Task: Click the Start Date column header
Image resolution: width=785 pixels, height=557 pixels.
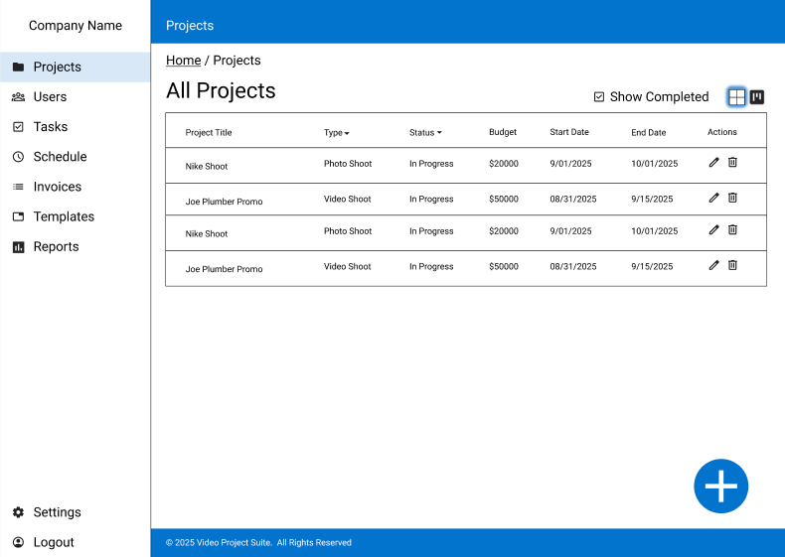Action: 569,132
